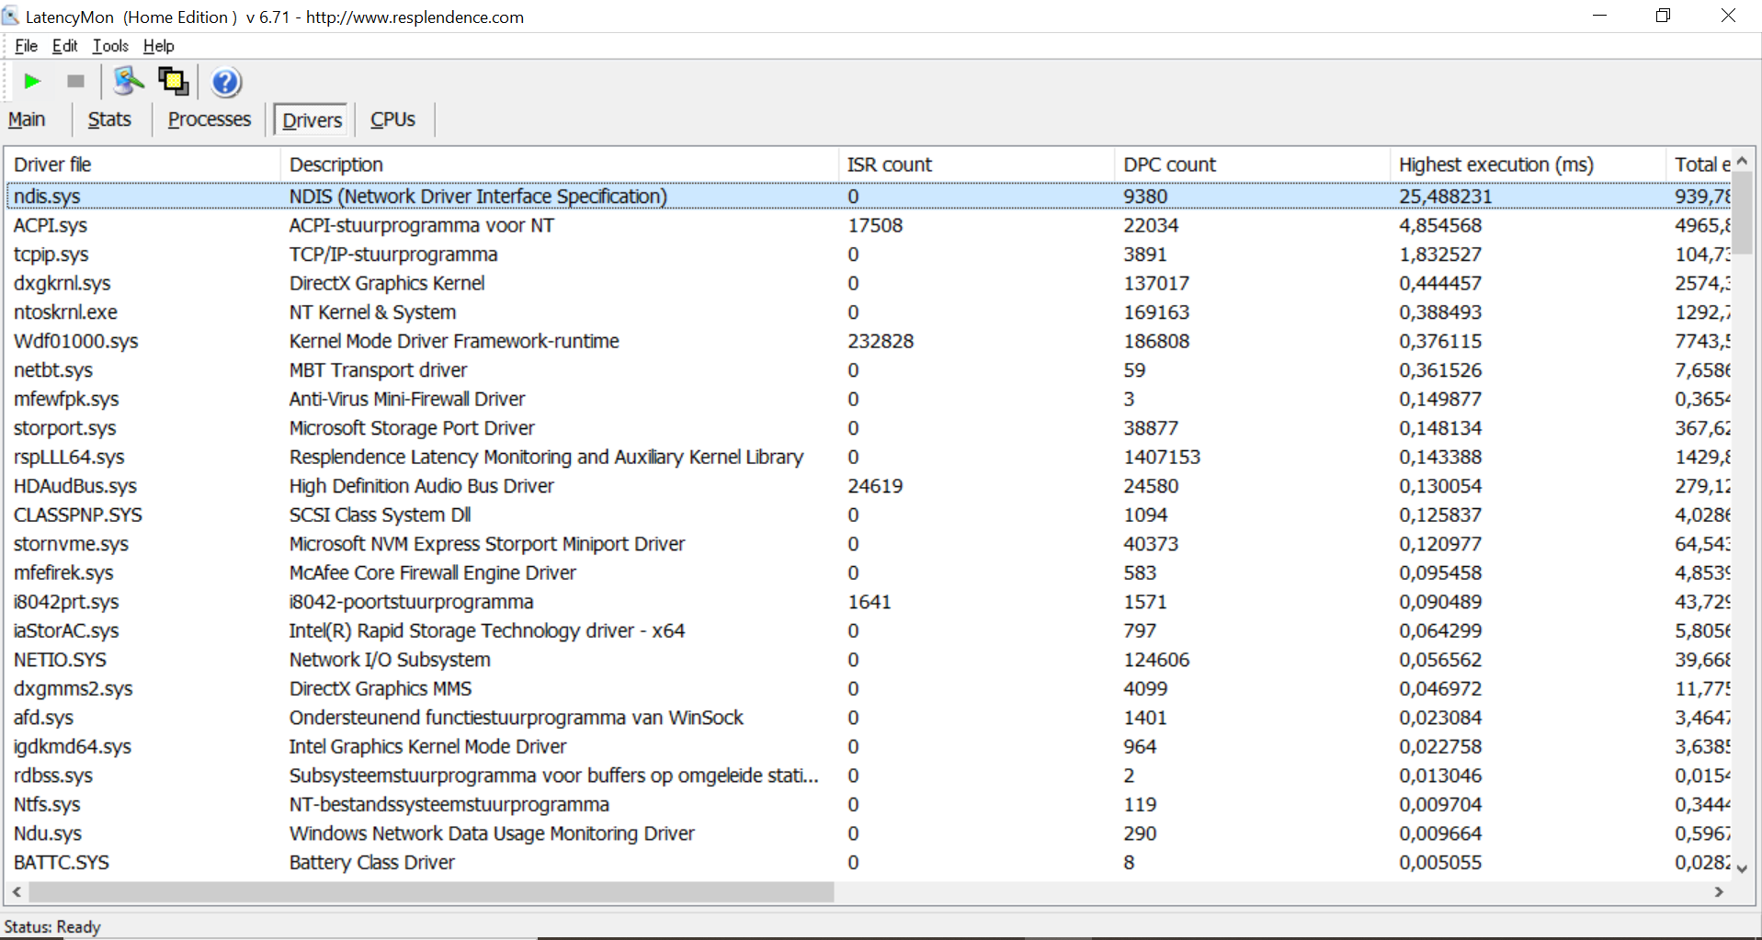Select the NETIO.SYS driver row

(870, 660)
